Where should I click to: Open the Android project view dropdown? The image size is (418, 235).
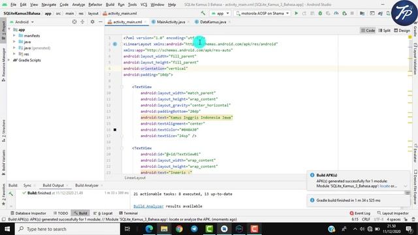22,22
